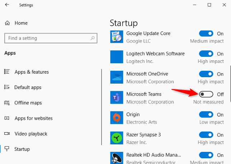Click the Home link
This screenshot has width=231, height=164.
[x=21, y=23]
